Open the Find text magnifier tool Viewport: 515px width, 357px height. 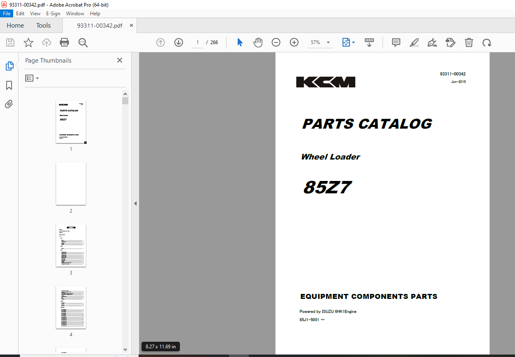point(83,42)
